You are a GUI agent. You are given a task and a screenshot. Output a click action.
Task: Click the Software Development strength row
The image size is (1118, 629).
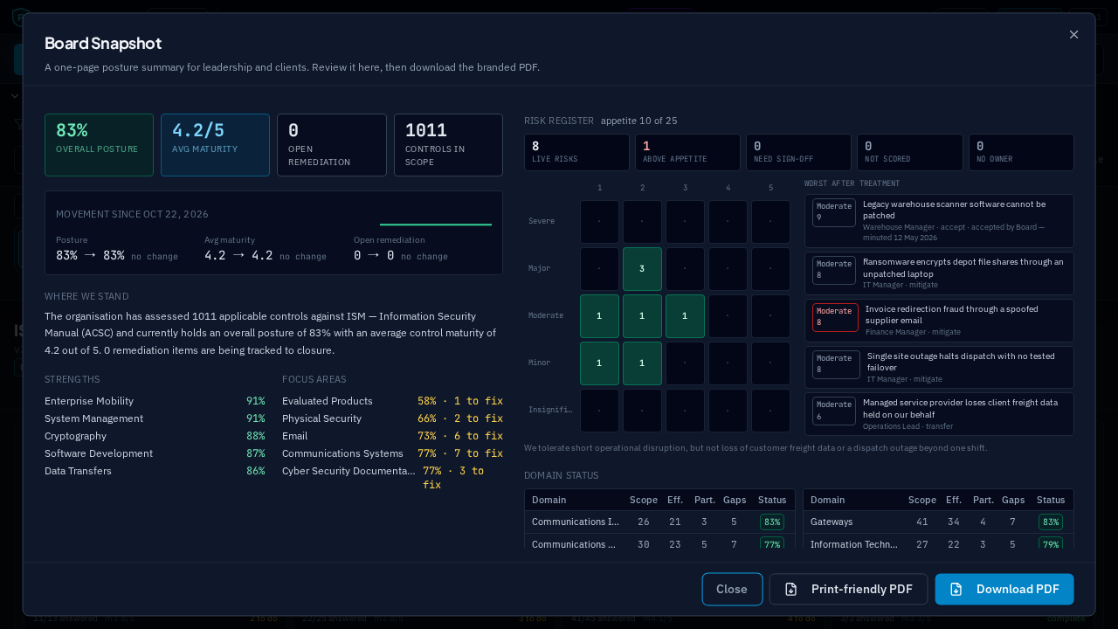tap(155, 453)
